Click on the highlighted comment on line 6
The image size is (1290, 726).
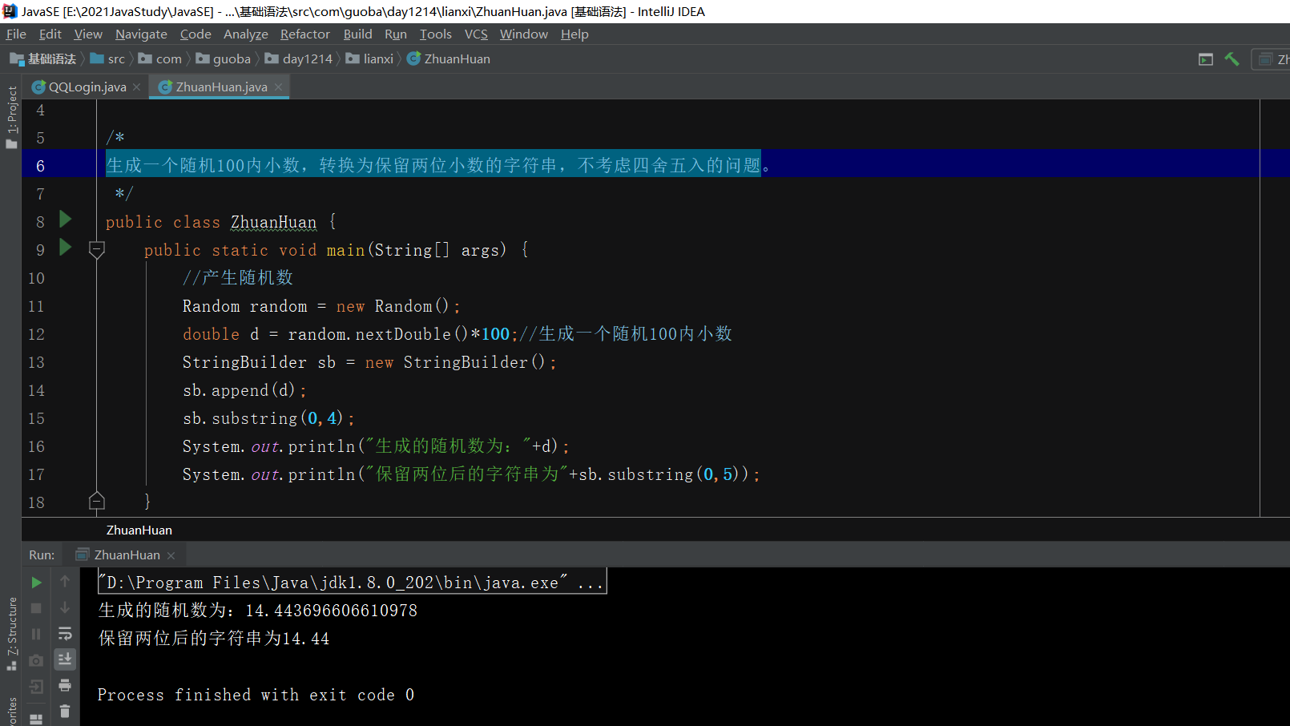[433, 165]
